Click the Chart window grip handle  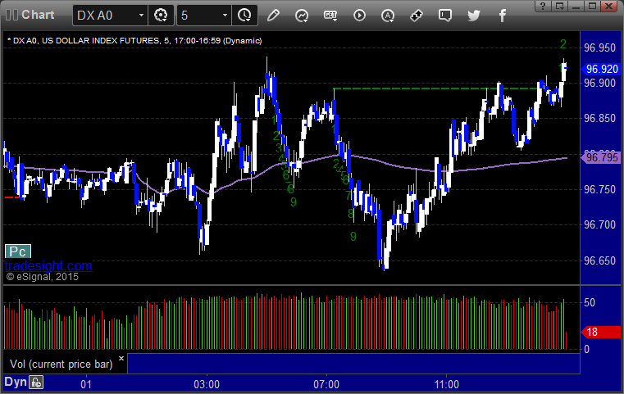11,15
